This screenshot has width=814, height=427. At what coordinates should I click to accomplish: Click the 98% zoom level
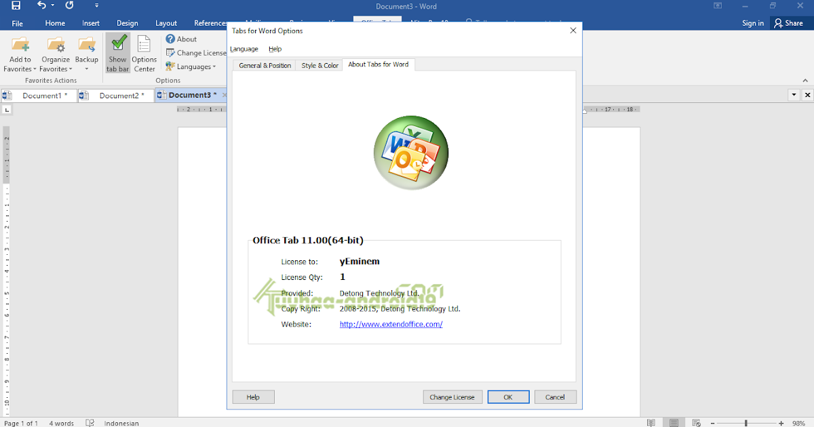(798, 423)
